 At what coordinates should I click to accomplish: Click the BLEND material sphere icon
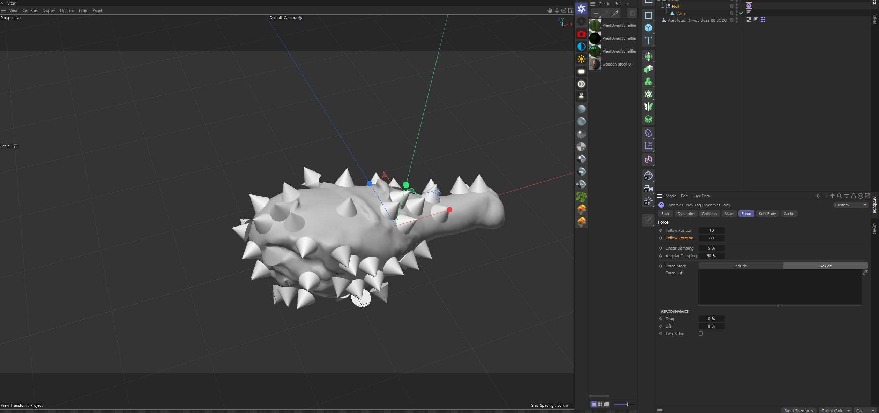581,184
